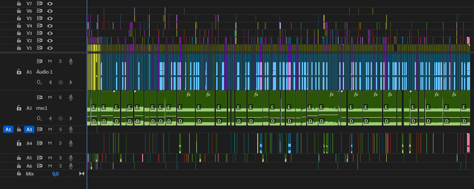Lock video track V3
Viewport: 474px width, 189px height.
coord(19,33)
